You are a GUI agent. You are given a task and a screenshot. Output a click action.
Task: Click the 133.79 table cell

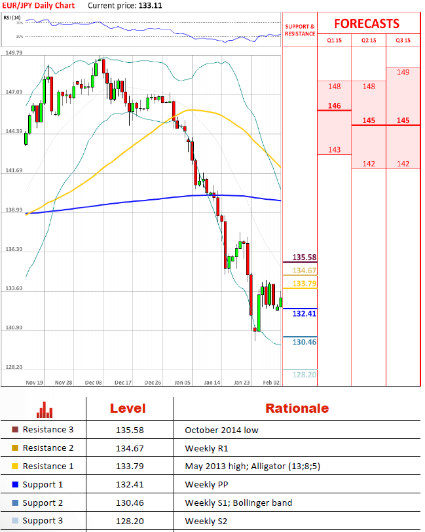(x=130, y=466)
